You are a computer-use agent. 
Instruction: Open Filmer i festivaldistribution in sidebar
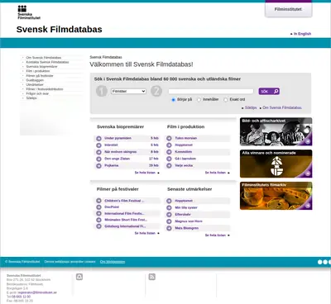click(x=45, y=89)
